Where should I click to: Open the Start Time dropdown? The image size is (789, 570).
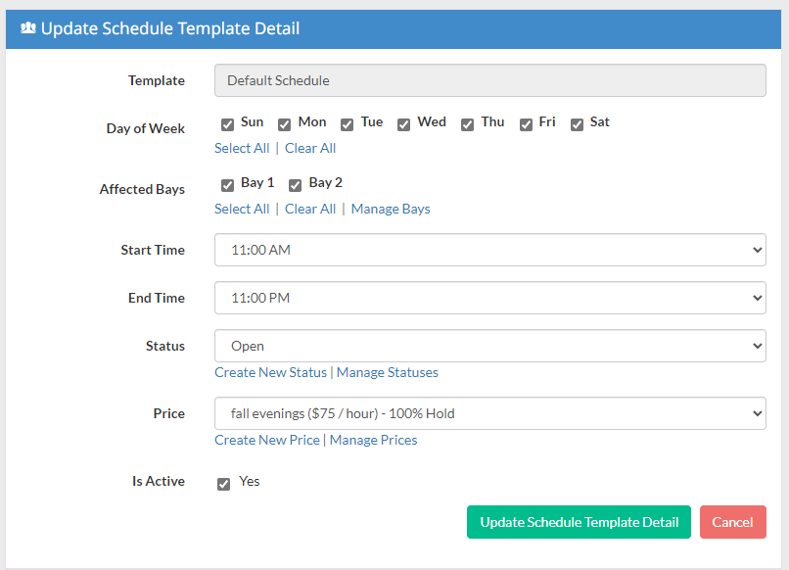[x=490, y=250]
